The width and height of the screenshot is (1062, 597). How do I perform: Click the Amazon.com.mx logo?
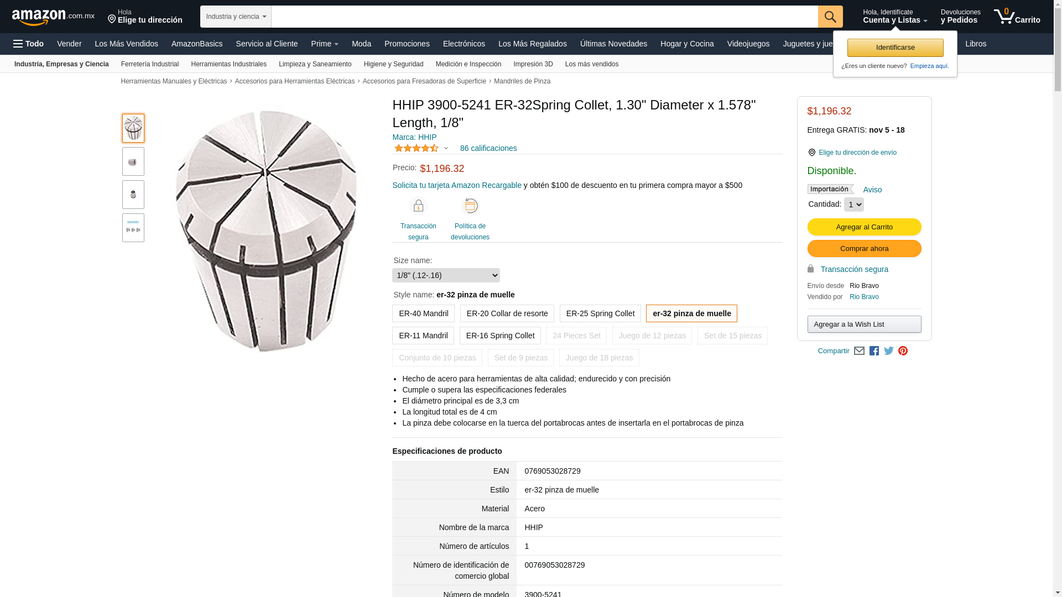click(x=53, y=17)
